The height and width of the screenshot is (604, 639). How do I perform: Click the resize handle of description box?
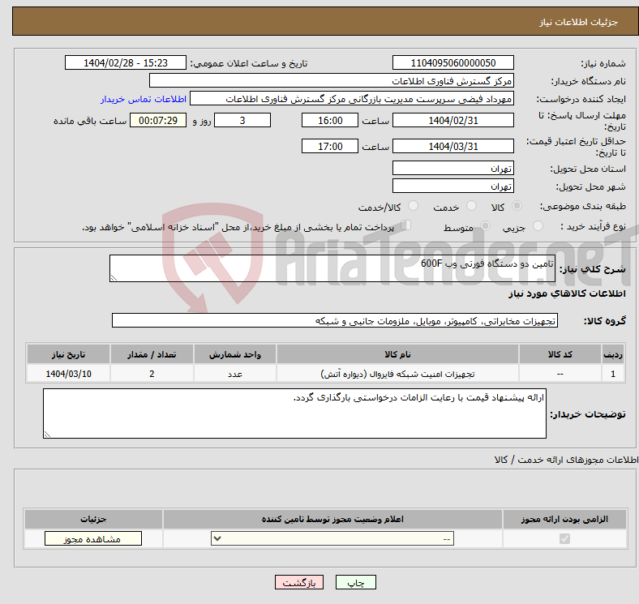[x=114, y=278]
